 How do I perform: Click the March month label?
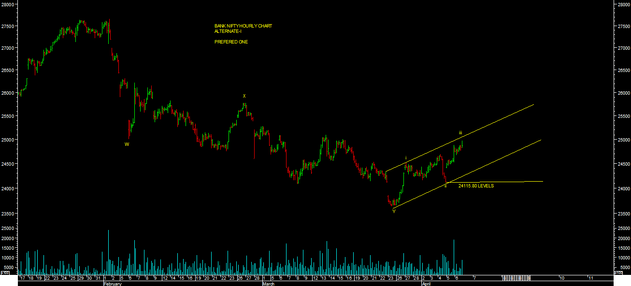269,284
